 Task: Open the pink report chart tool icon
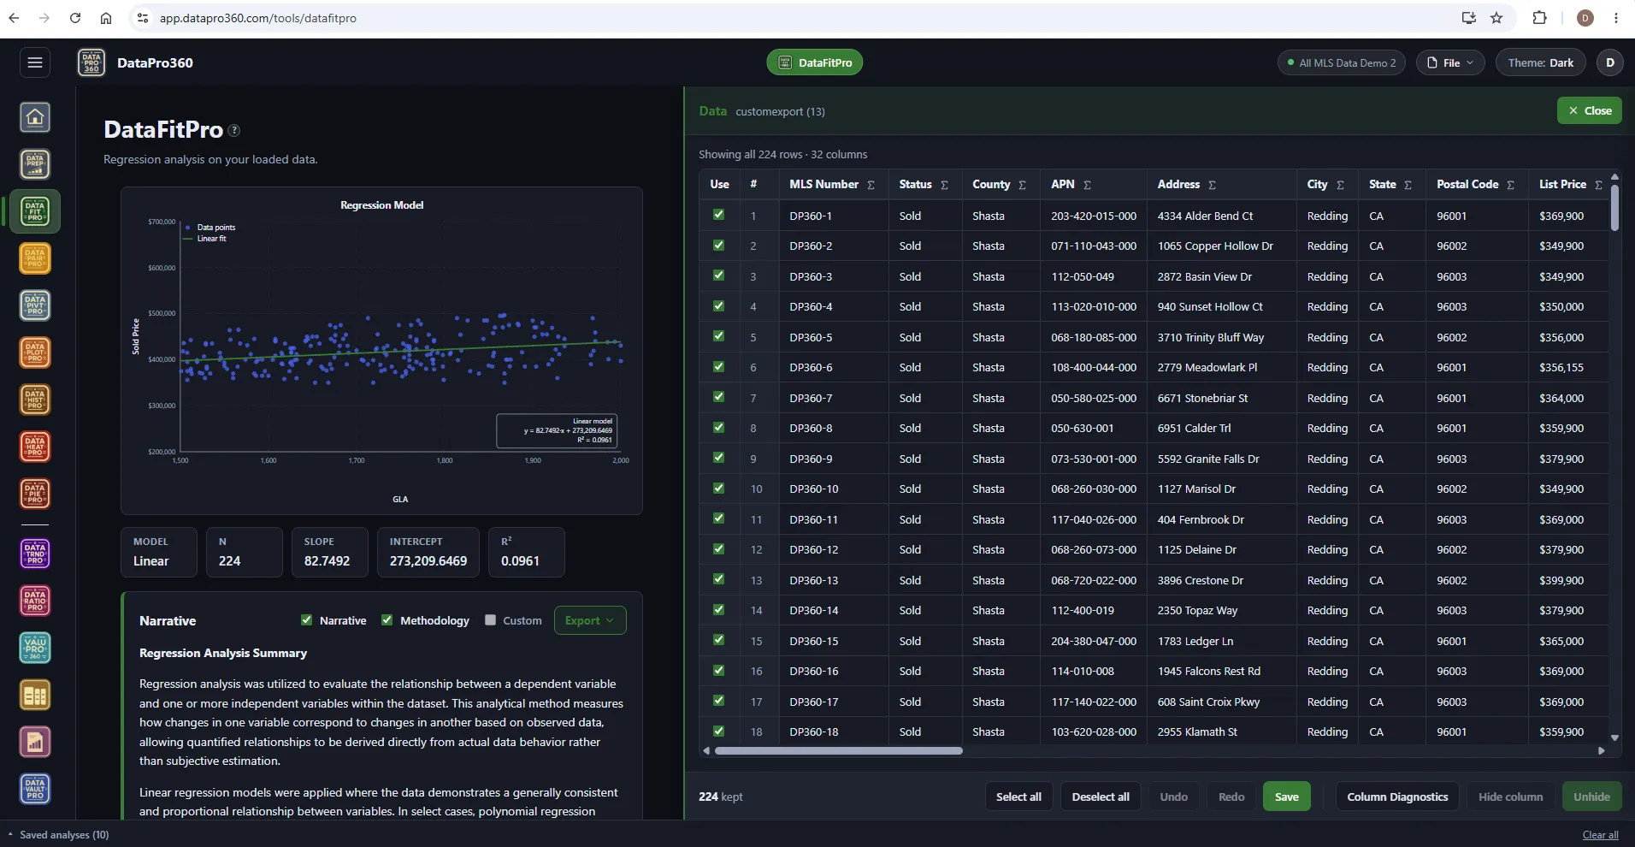tap(35, 743)
